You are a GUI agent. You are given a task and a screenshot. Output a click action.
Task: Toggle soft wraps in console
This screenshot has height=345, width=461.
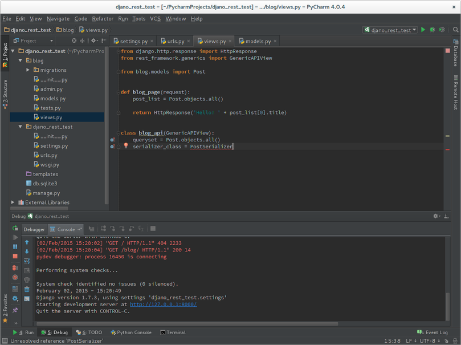tap(27, 261)
